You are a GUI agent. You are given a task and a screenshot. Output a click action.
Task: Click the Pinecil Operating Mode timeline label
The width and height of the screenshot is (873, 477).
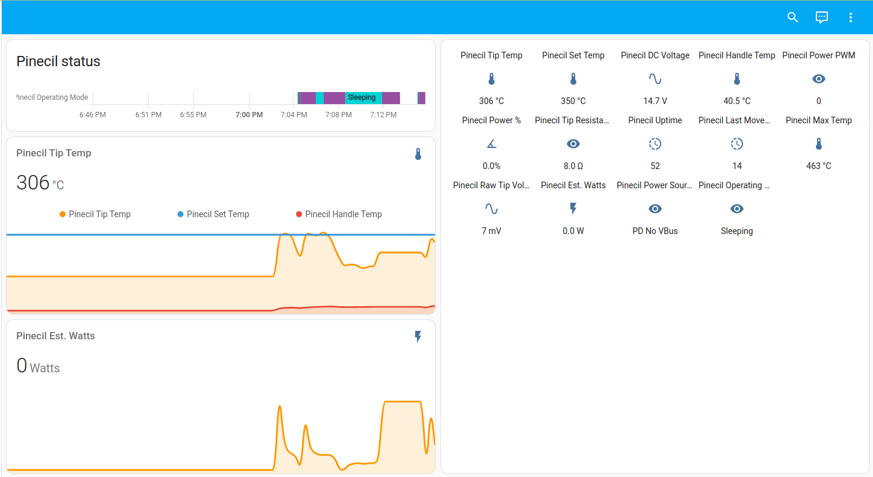coord(52,97)
